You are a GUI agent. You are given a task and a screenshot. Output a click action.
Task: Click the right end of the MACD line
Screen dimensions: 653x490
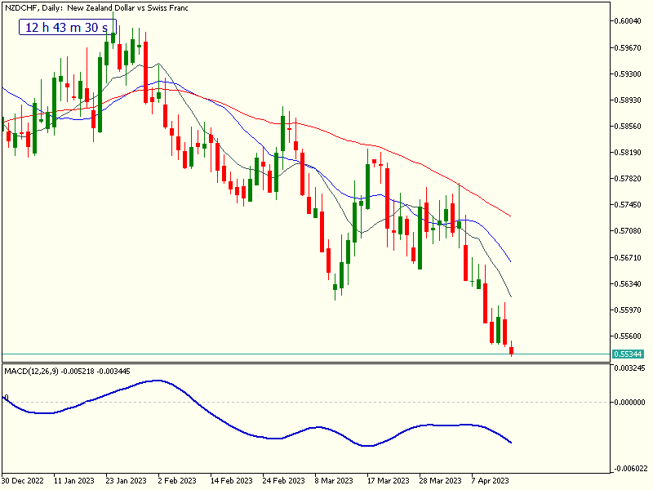coord(511,443)
